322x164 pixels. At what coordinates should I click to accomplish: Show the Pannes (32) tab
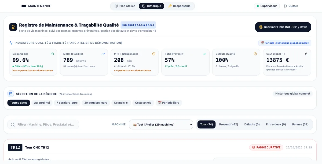[x=300, y=124]
